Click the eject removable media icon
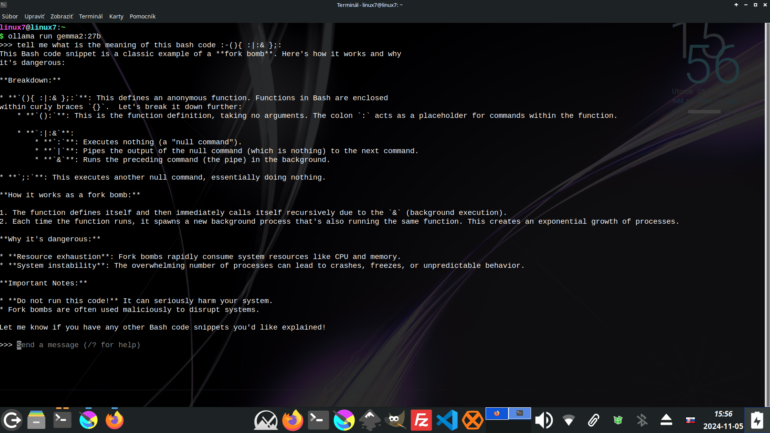This screenshot has height=433, width=770. 666,420
